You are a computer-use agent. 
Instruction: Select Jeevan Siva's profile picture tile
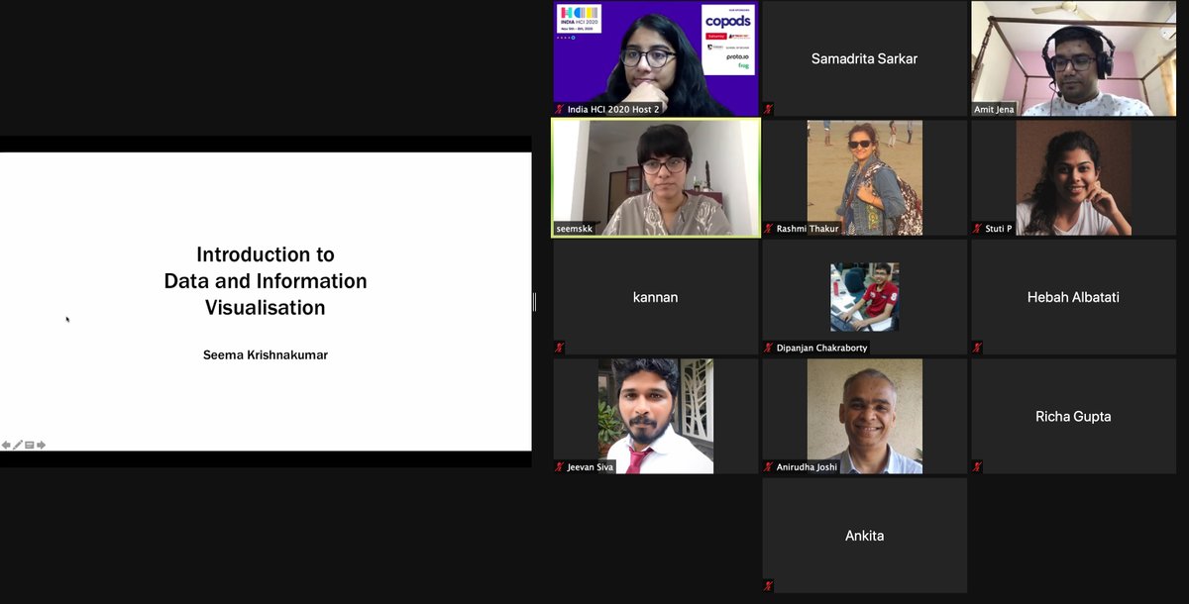(656, 416)
